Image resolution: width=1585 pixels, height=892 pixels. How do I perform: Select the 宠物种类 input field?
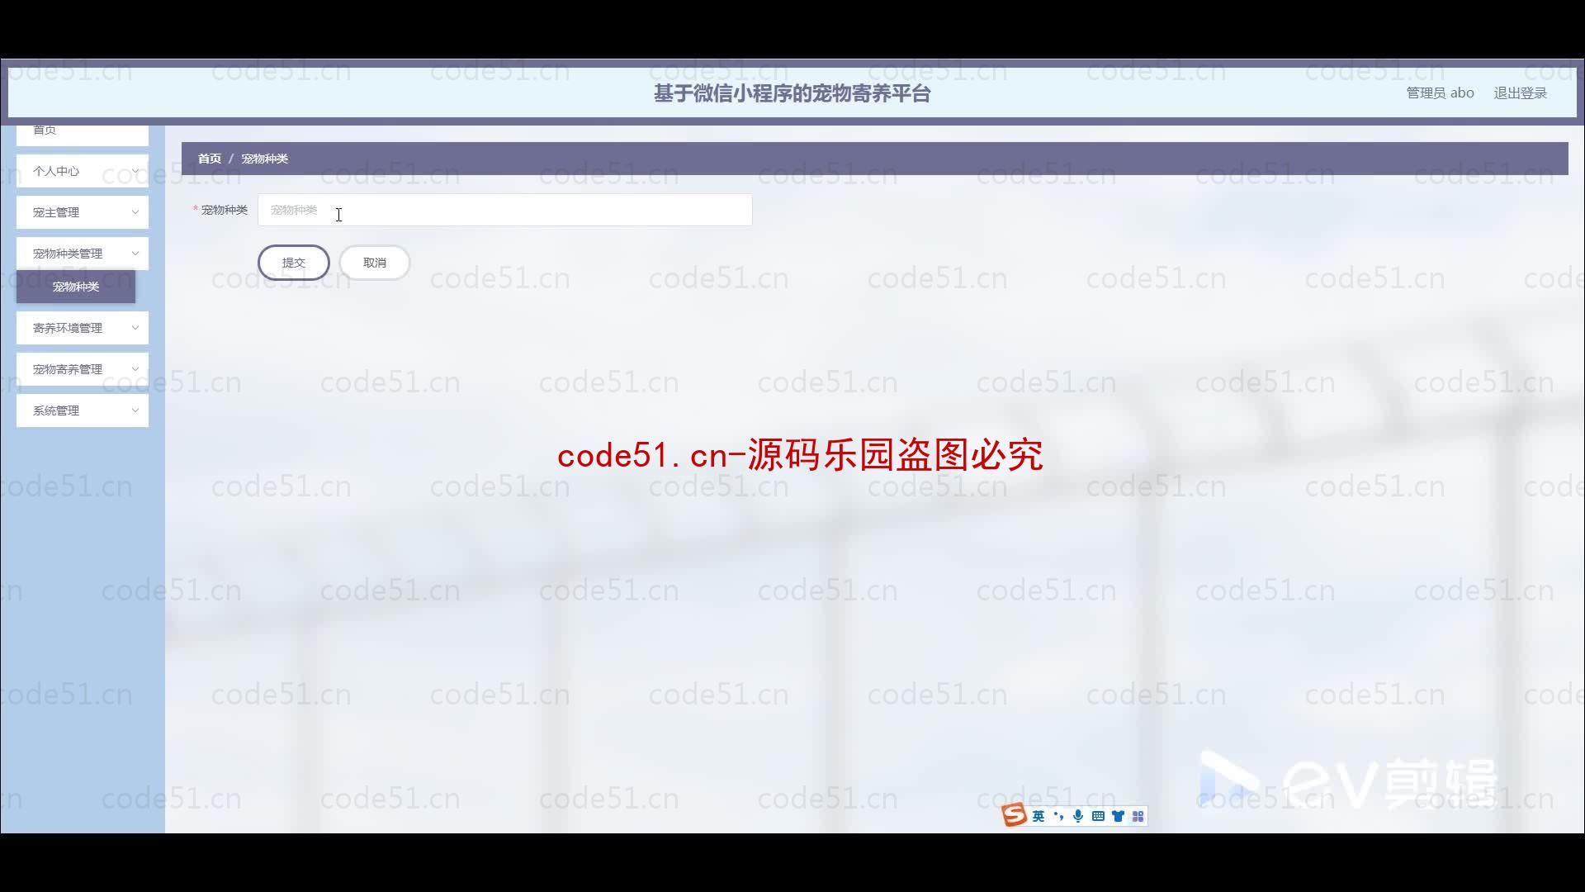pos(504,209)
